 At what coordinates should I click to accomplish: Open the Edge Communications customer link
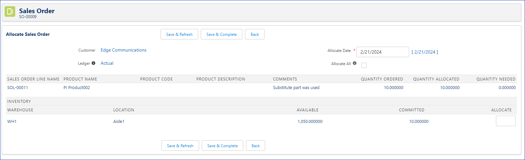pyautogui.click(x=123, y=50)
